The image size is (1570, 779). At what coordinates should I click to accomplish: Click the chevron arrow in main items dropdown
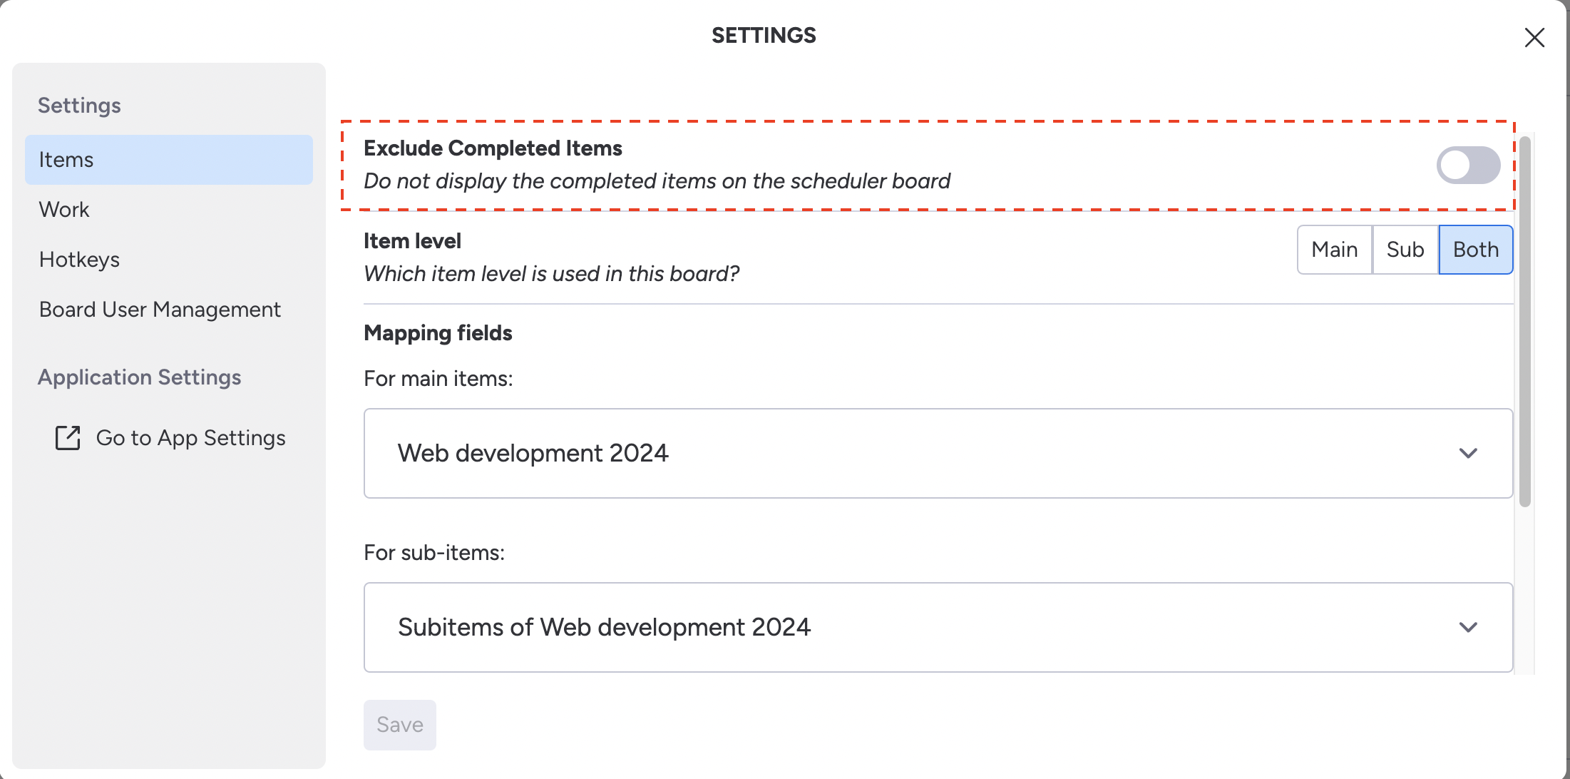coord(1468,454)
